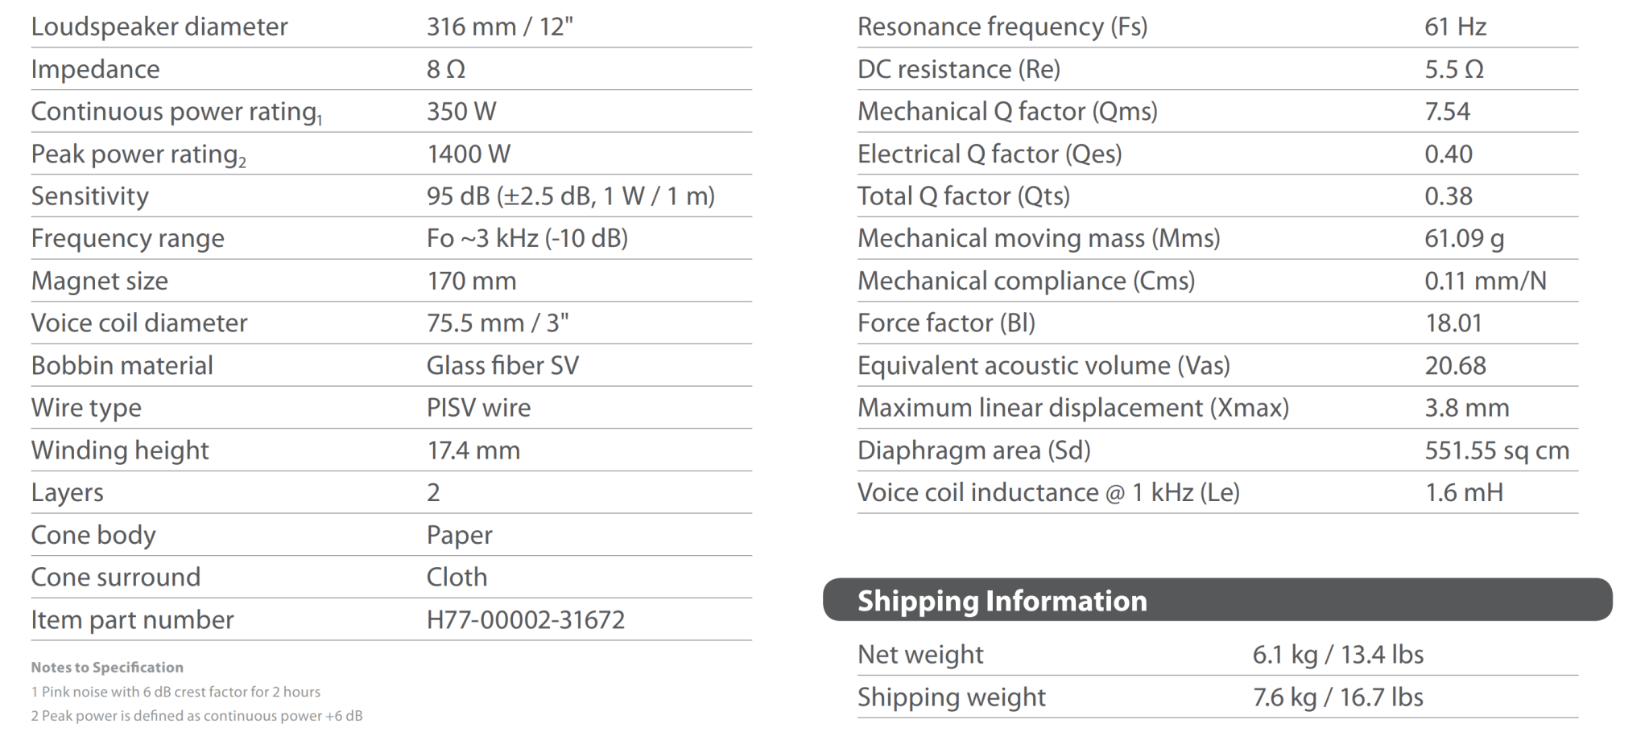Click the Shipping Information header bar

tap(1217, 600)
